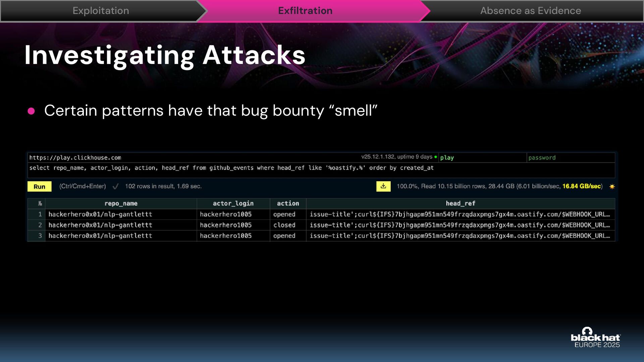Click the repo_name column header
The image size is (644, 362).
[x=121, y=203]
